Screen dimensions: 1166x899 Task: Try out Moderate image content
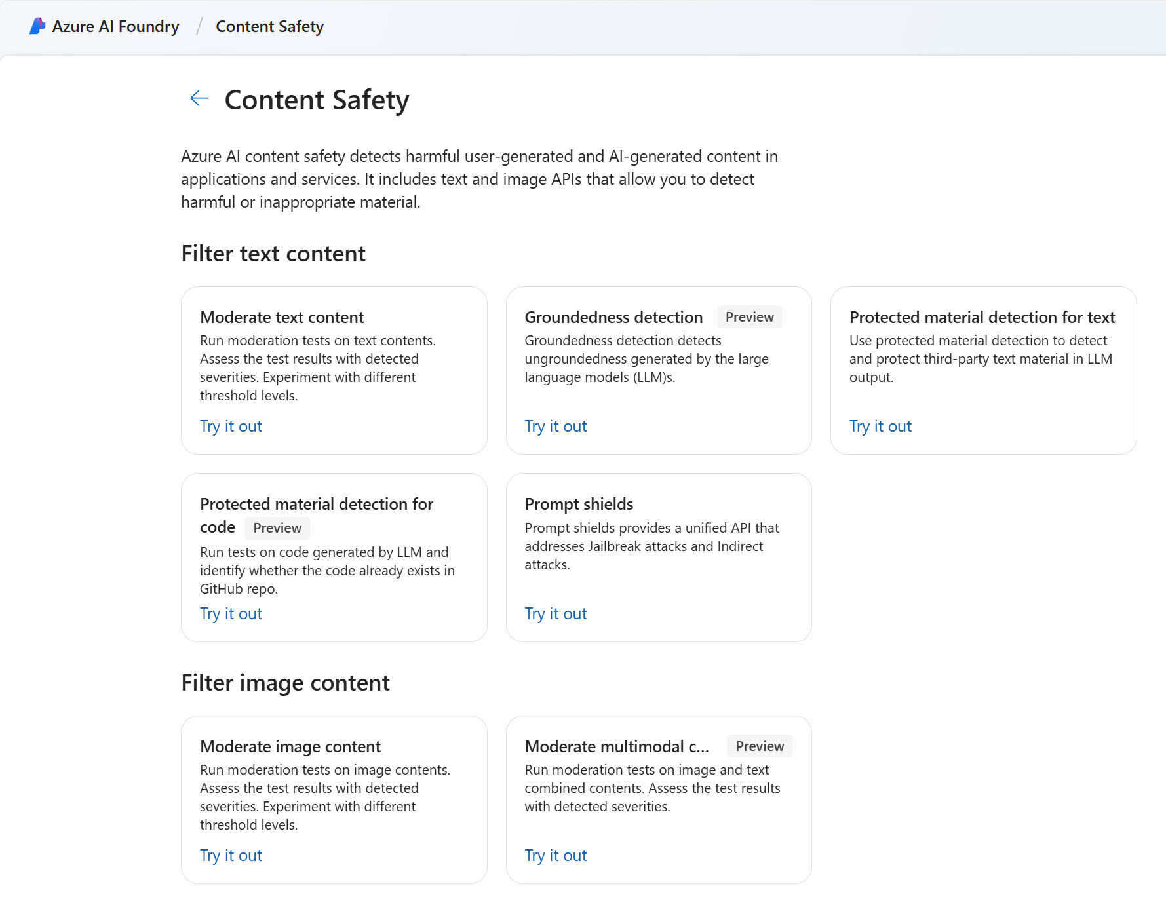231,856
